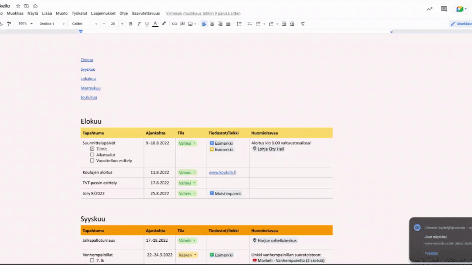Tick the Vuosikellon esittely checkbox
This screenshot has height=265, width=472.
[x=92, y=161]
